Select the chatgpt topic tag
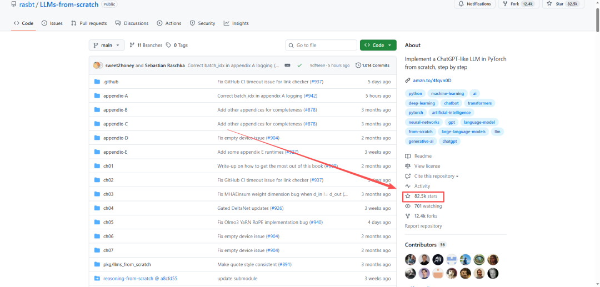Image resolution: width=600 pixels, height=287 pixels. point(450,141)
